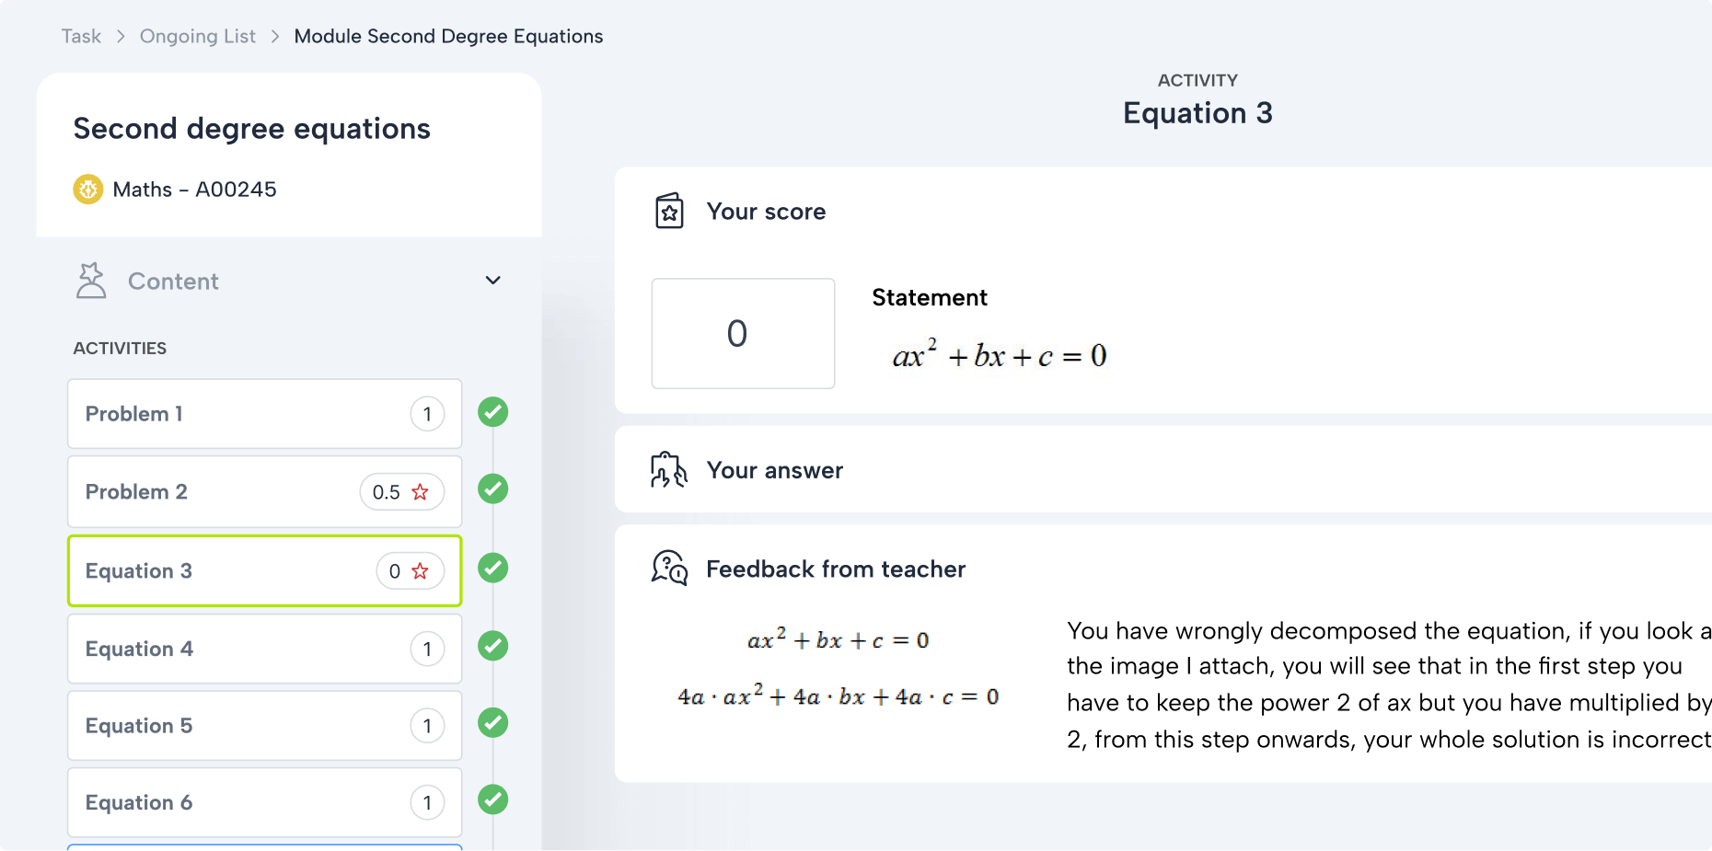Navigate to Task in the breadcrumb
This screenshot has height=851, width=1712.
click(x=80, y=36)
